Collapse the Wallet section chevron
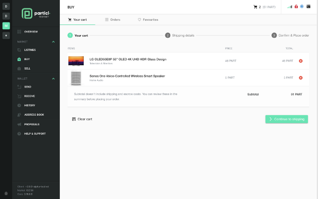This screenshot has height=199, width=318. click(54, 79)
